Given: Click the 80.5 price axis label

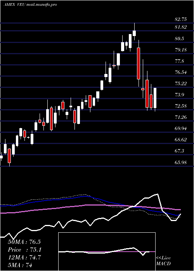Looking at the screenshot, I should pos(179,39).
